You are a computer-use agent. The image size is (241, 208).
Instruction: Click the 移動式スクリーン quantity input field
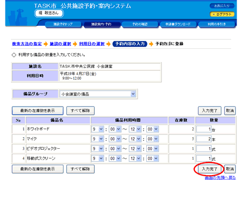(x=204, y=159)
